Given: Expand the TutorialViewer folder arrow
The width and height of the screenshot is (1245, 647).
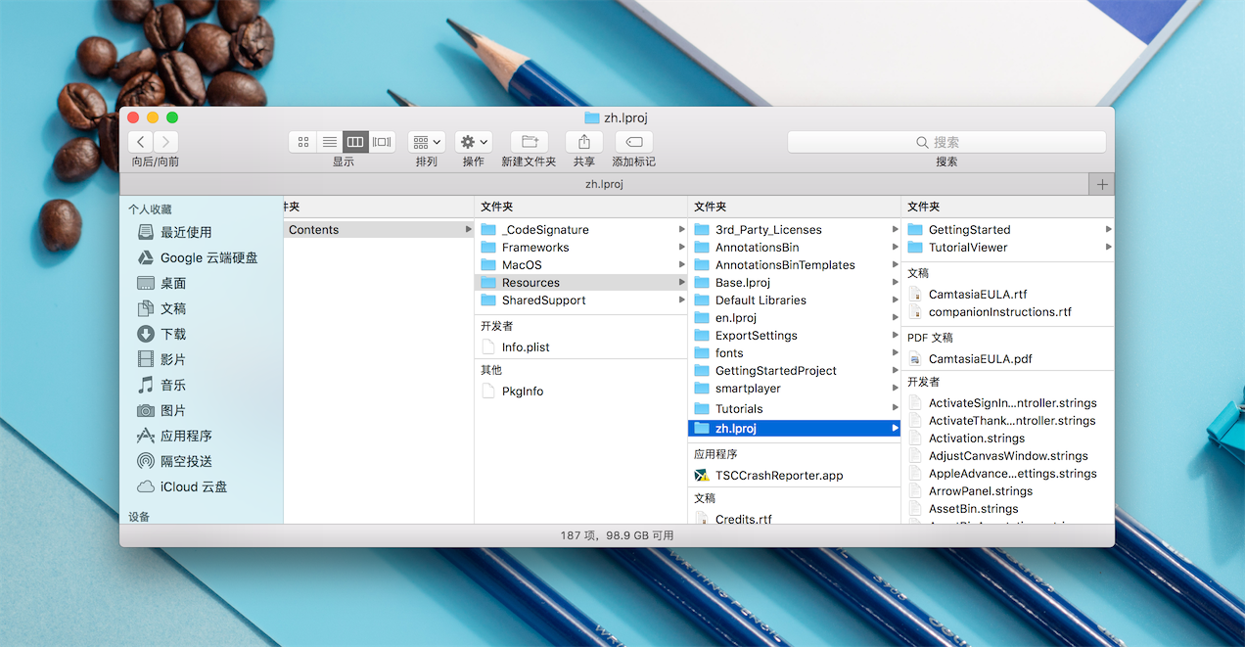Looking at the screenshot, I should 1108,248.
